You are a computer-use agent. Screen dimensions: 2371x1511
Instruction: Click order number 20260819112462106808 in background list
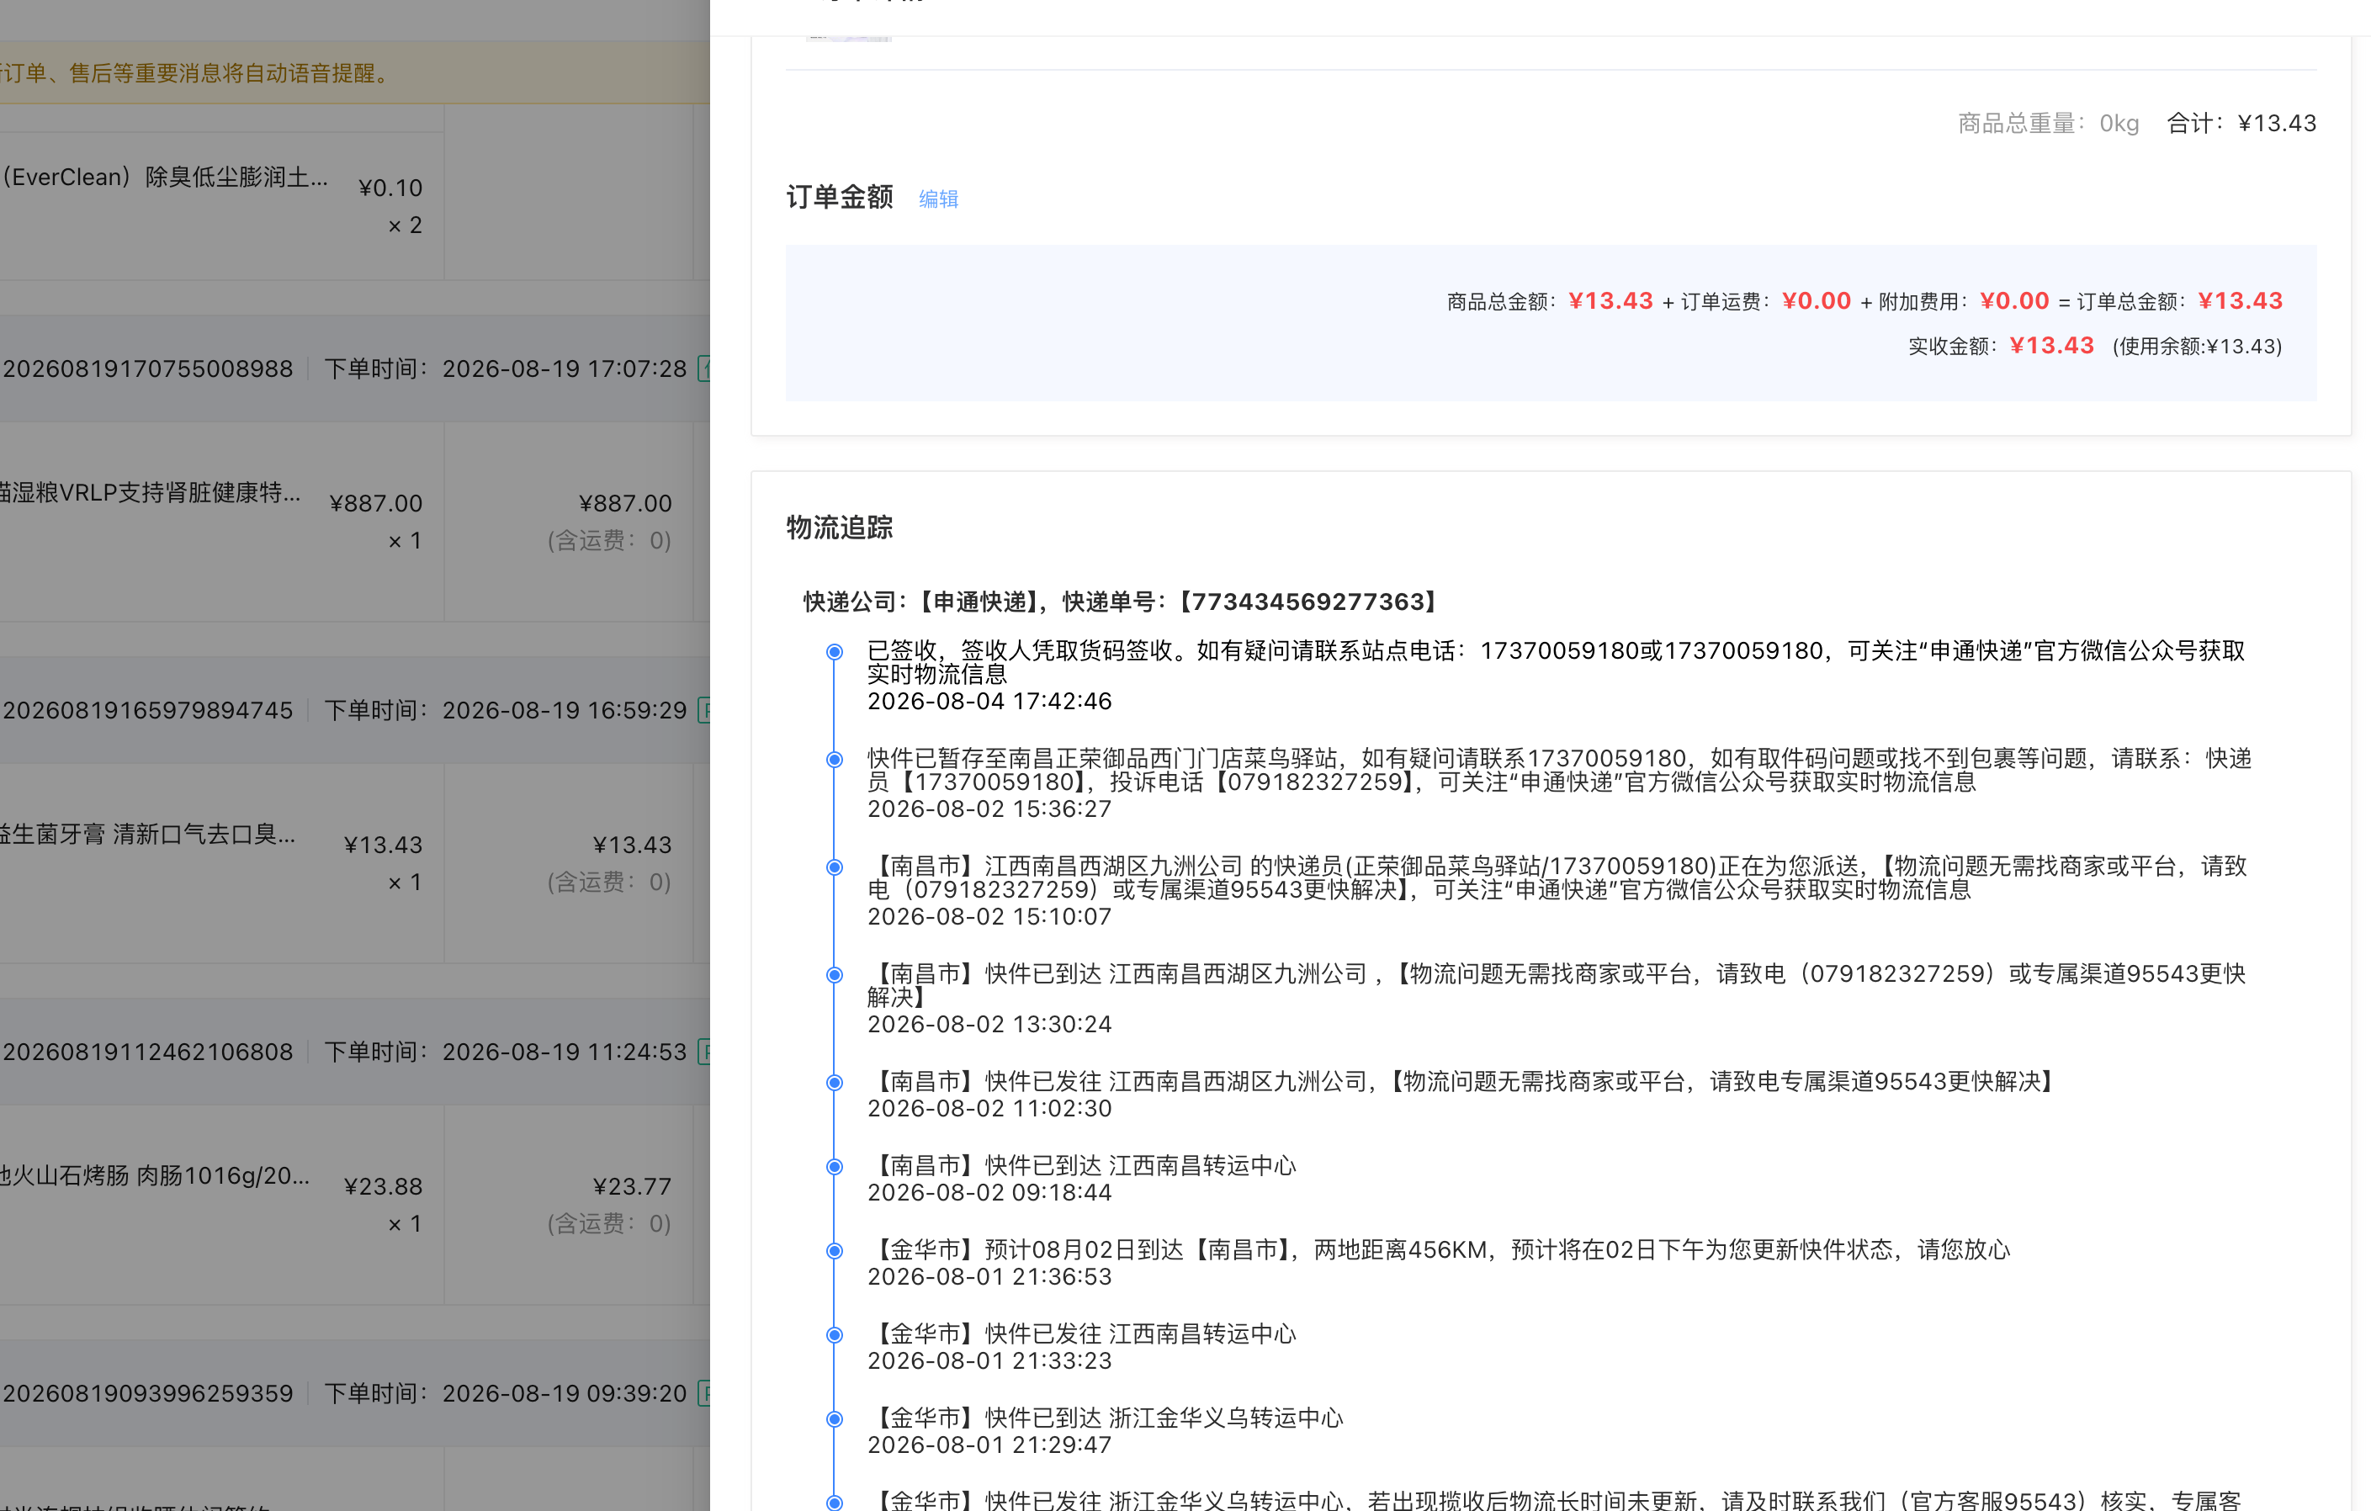(146, 1052)
